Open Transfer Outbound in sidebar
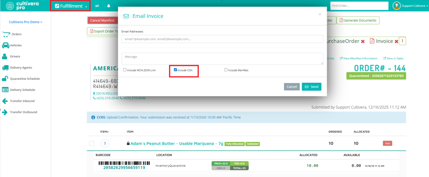The height and width of the screenshot is (177, 429). point(24,112)
